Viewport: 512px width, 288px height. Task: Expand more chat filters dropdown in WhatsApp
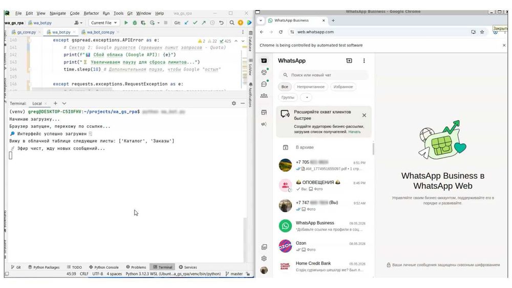(307, 97)
